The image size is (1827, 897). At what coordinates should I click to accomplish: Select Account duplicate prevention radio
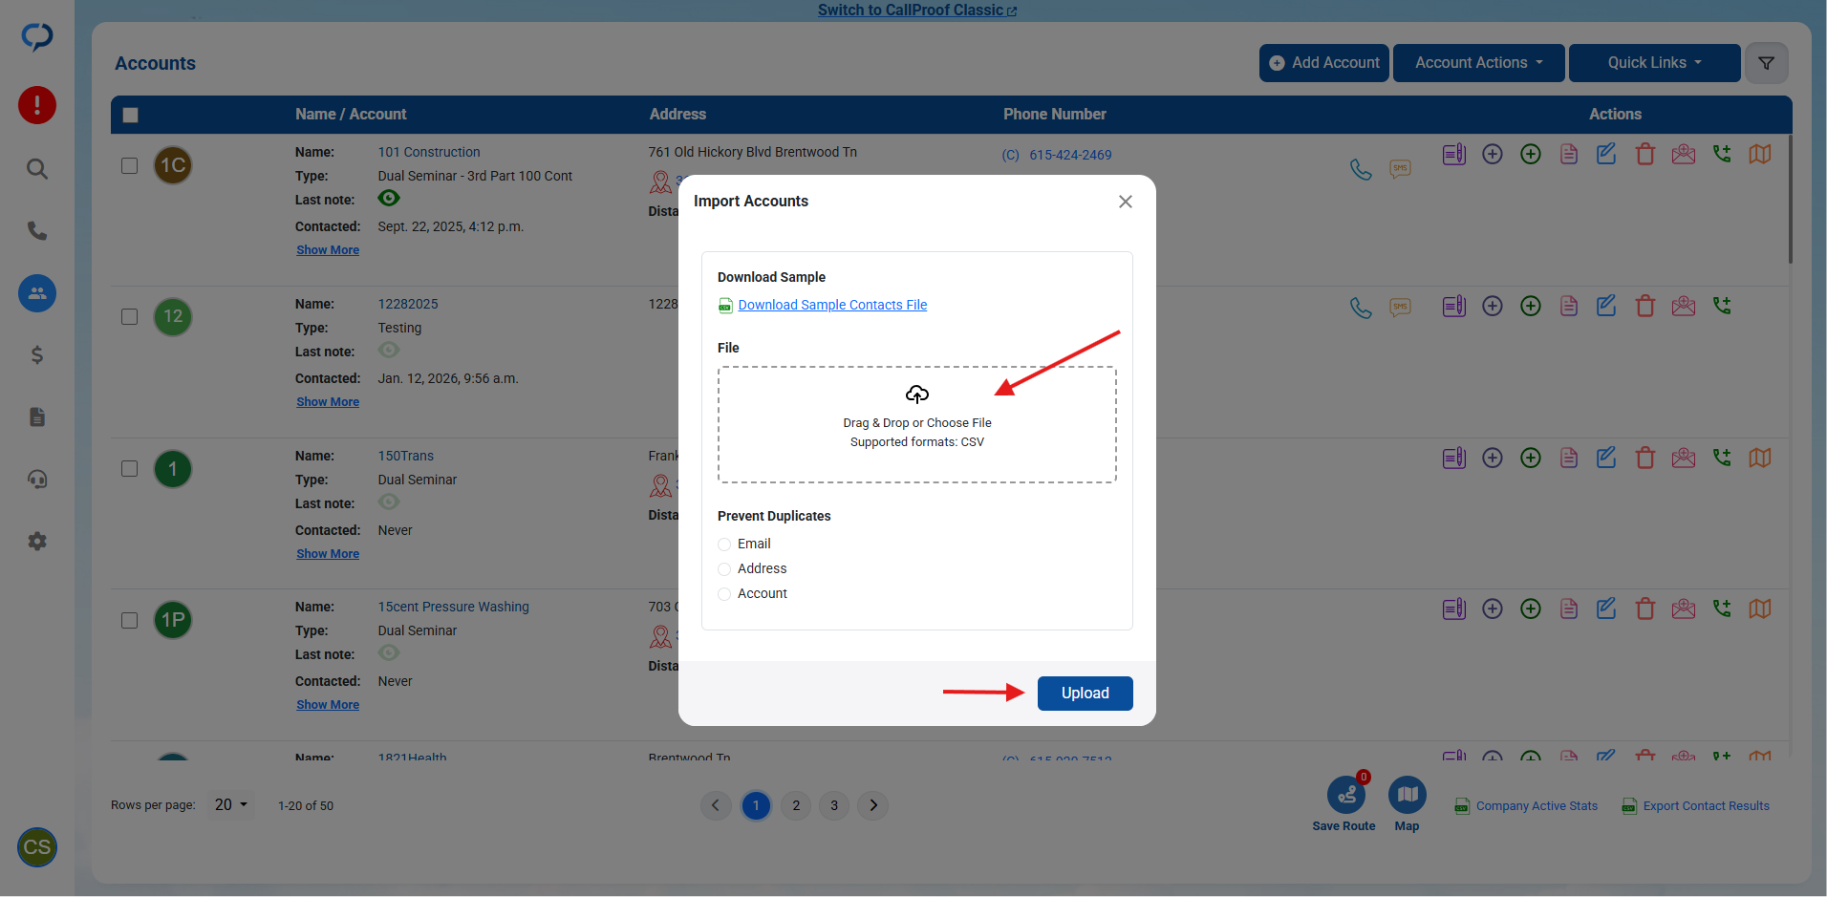coord(724,594)
